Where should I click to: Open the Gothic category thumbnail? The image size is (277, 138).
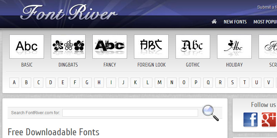tap(193, 47)
